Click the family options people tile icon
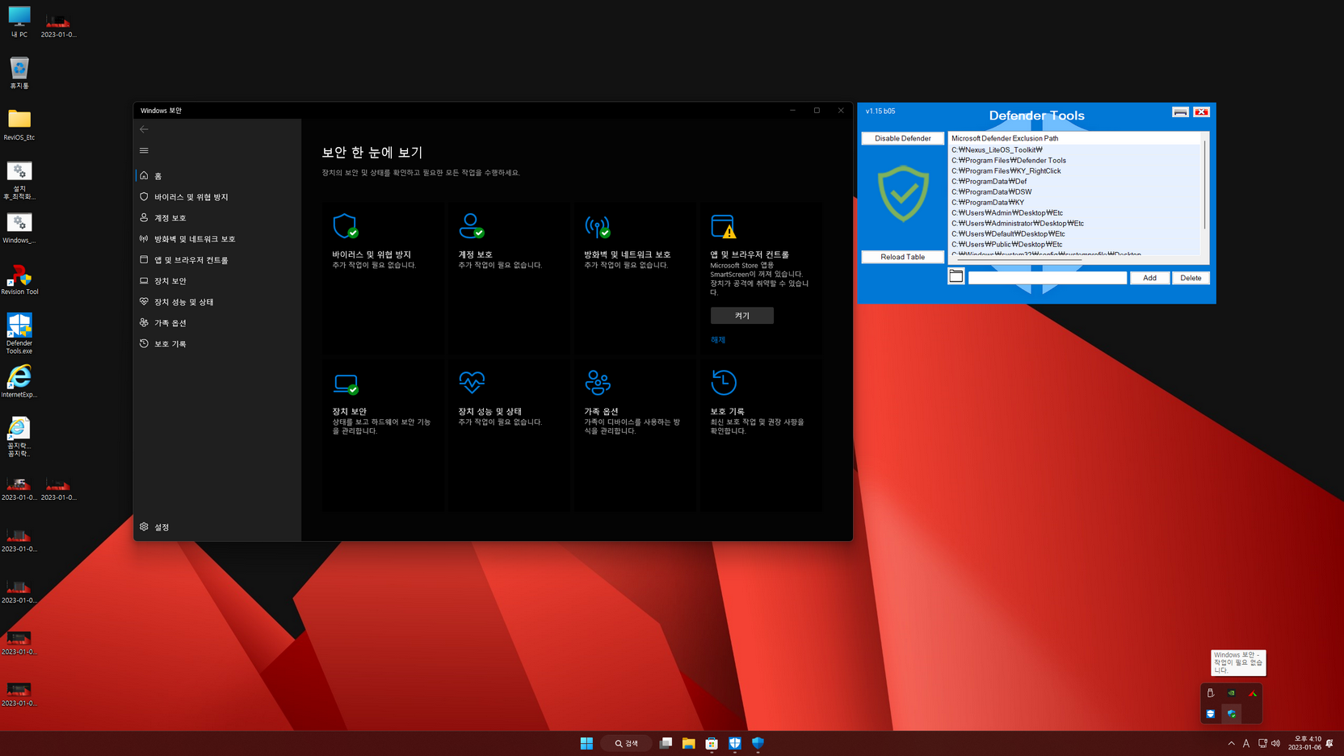This screenshot has height=756, width=1344. pyautogui.click(x=598, y=382)
